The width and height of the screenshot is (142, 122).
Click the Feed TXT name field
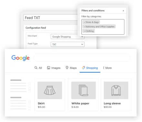pyautogui.click(x=51, y=17)
